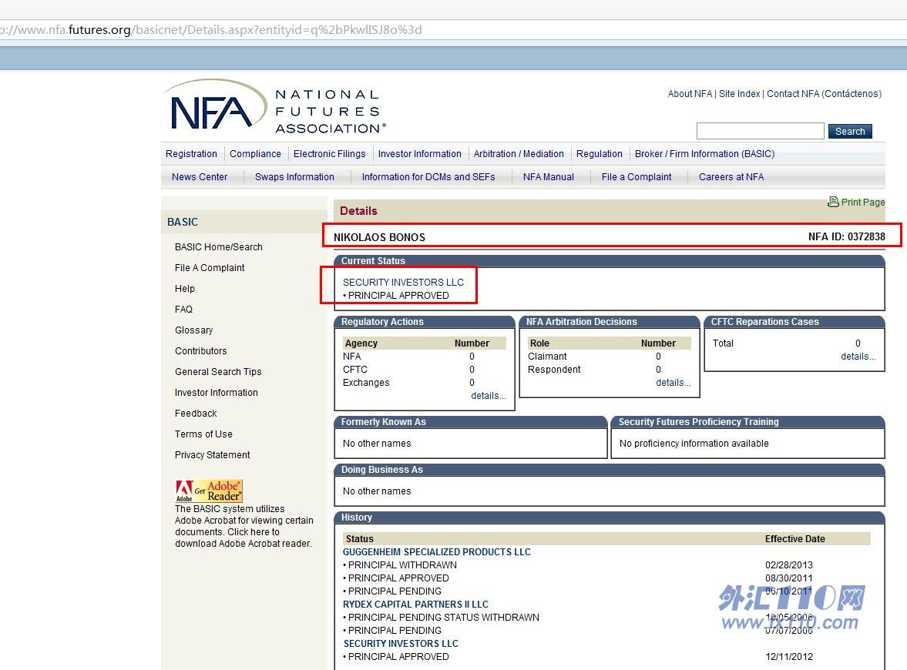This screenshot has width=907, height=670.
Task: Click the 12/11/2012 effective date
Action: tap(789, 657)
